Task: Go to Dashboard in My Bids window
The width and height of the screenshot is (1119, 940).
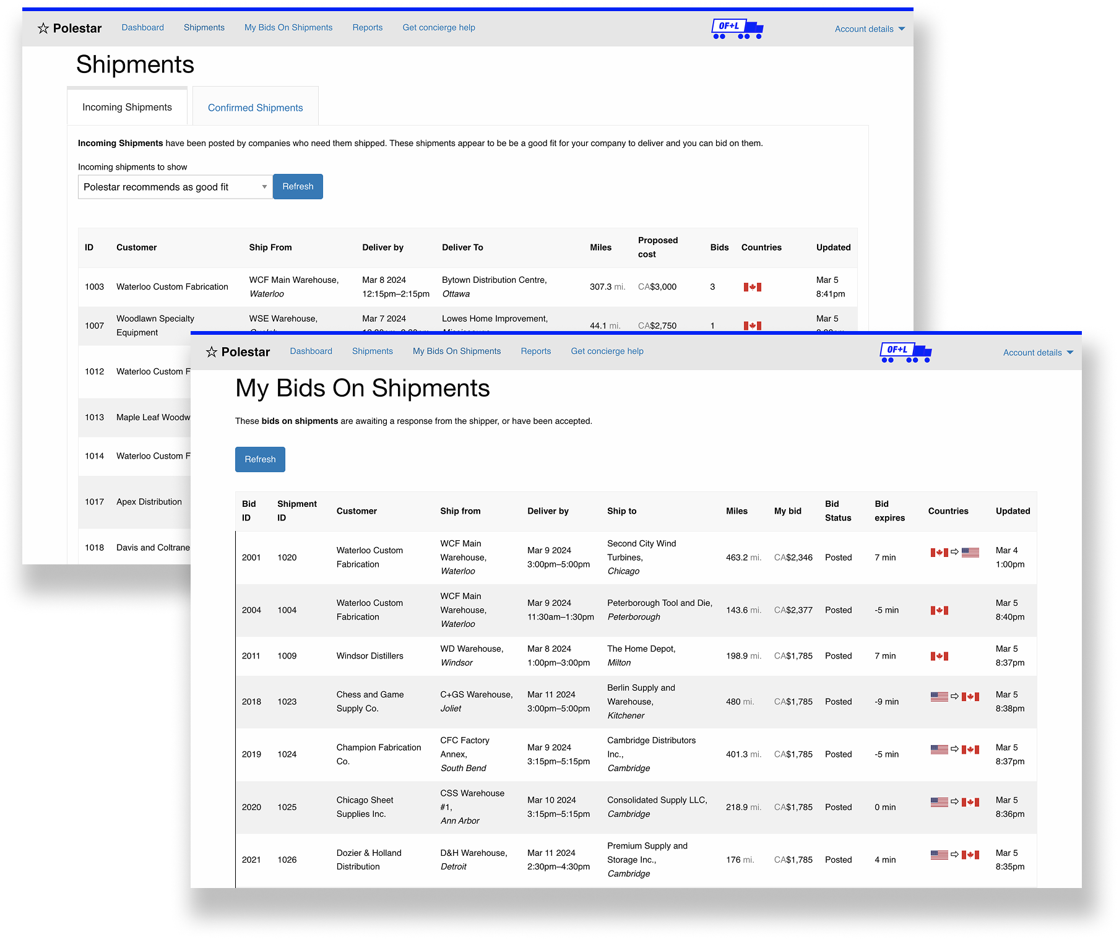Action: pos(311,351)
